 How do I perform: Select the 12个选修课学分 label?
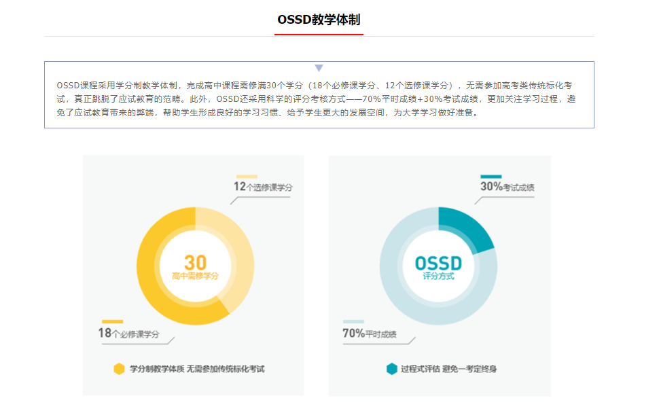coord(263,187)
